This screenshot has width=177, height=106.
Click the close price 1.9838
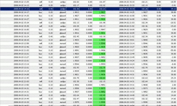click(x=144, y=85)
